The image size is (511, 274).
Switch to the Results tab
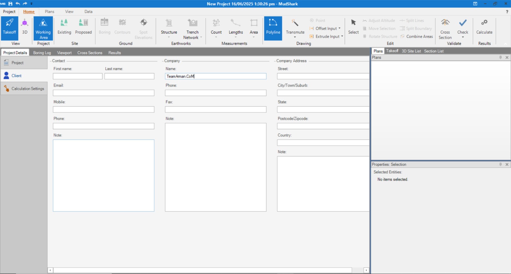(115, 53)
